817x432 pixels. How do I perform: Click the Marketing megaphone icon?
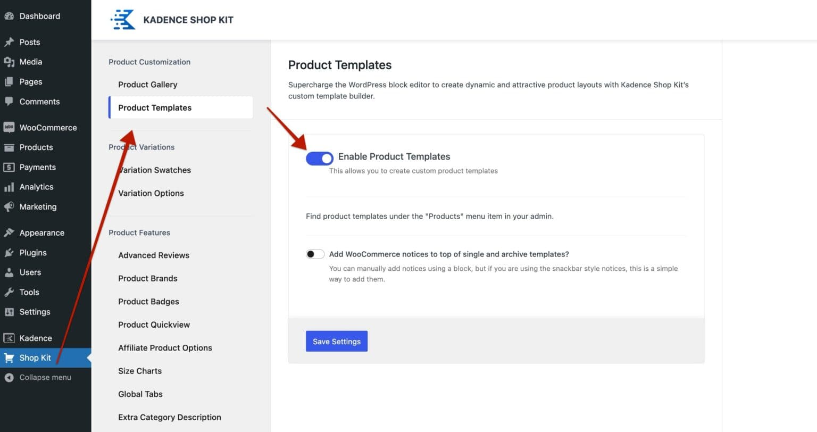pos(9,206)
